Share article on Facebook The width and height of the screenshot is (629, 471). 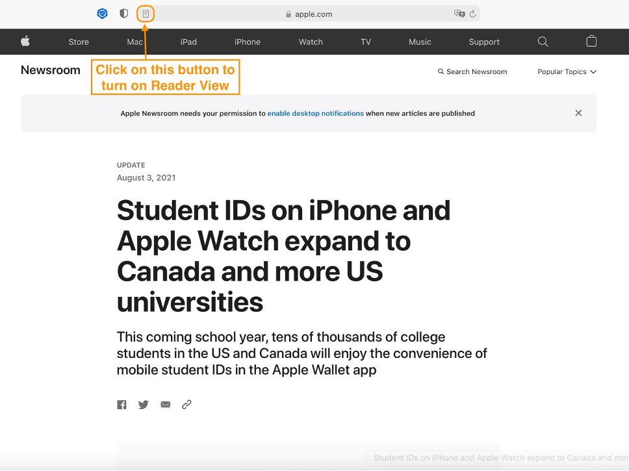click(x=122, y=405)
